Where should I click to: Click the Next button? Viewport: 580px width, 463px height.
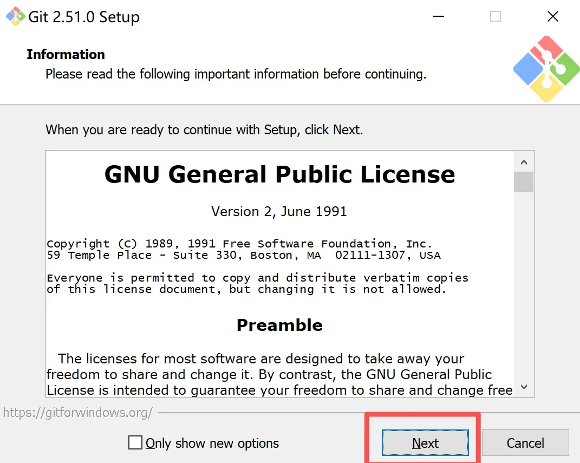[x=425, y=442]
